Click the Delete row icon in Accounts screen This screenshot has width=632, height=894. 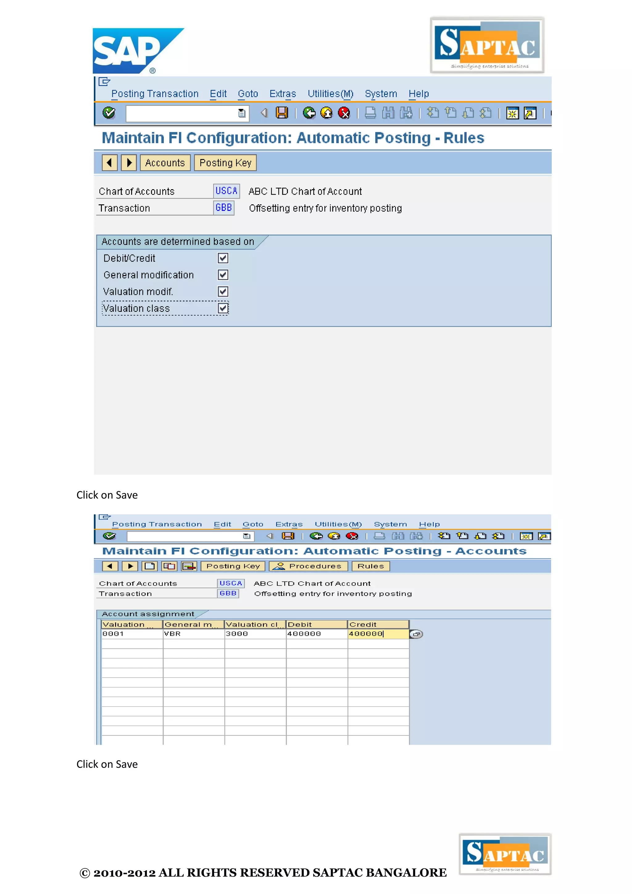coord(189,566)
